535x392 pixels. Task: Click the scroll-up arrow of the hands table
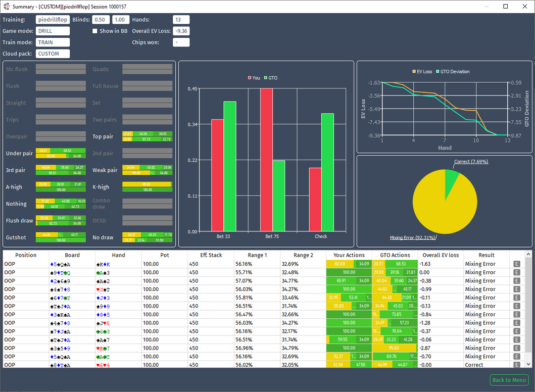[x=528, y=254]
